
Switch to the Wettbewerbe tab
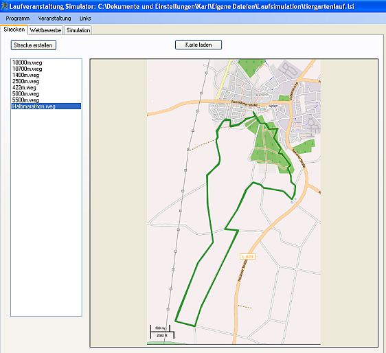pyautogui.click(x=45, y=30)
